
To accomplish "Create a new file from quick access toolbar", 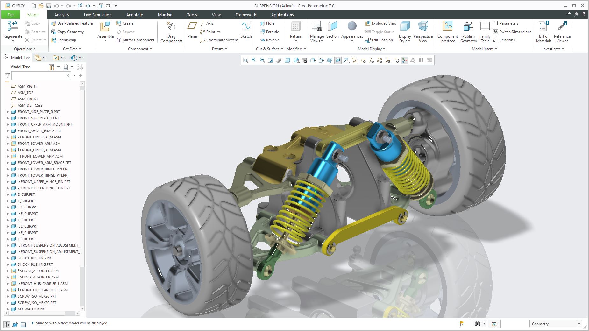I will tap(34, 6).
